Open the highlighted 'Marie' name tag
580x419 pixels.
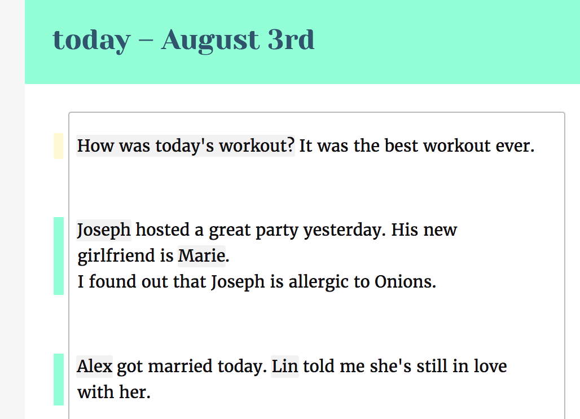[x=201, y=256]
